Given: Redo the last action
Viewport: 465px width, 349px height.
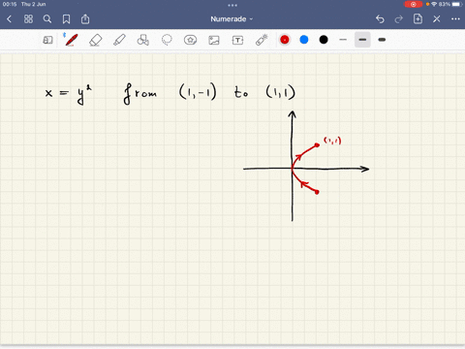Looking at the screenshot, I should point(399,19).
